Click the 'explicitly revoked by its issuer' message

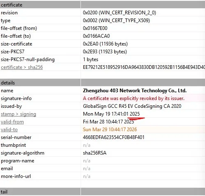tap(134, 98)
